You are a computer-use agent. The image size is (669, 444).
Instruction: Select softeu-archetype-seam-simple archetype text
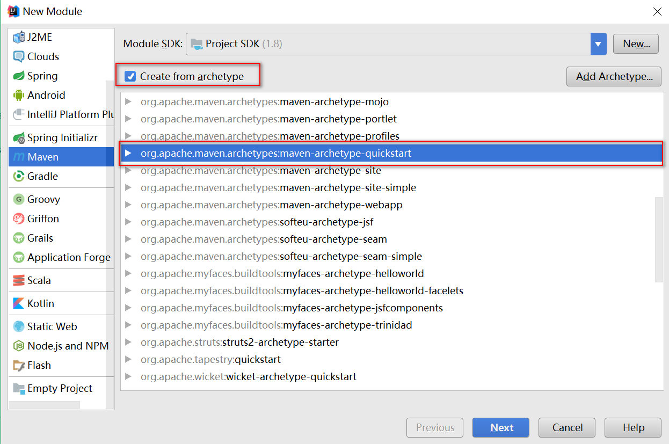point(351,256)
